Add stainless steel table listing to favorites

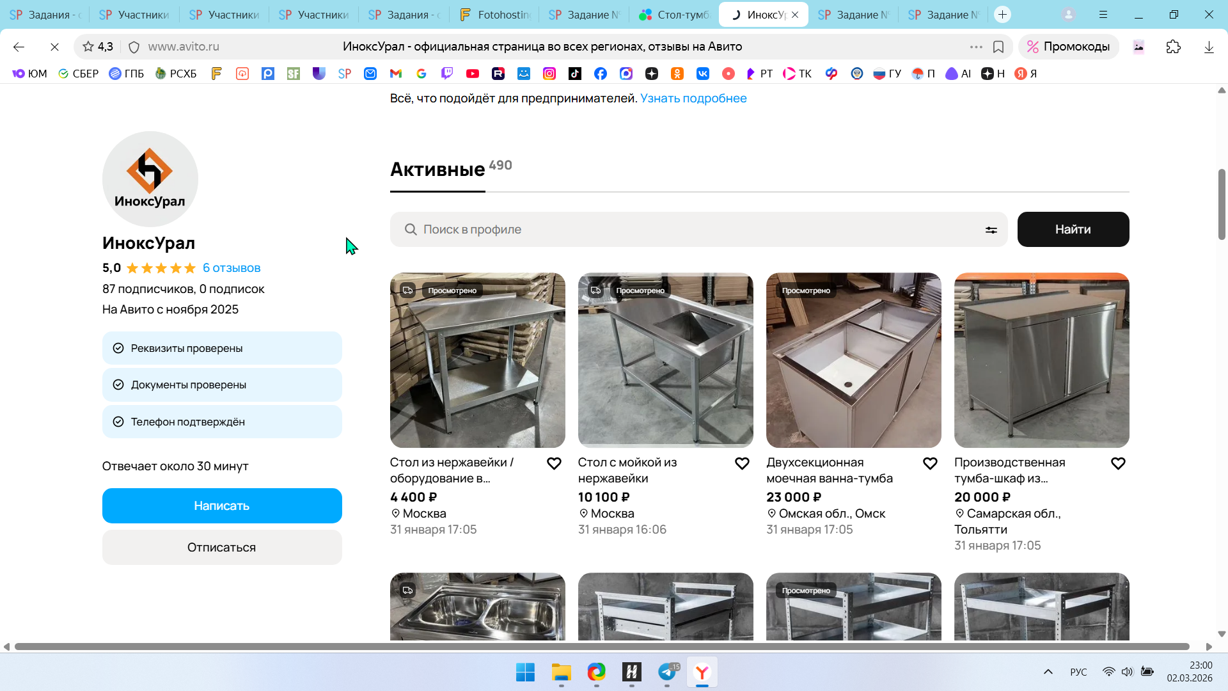coord(554,463)
